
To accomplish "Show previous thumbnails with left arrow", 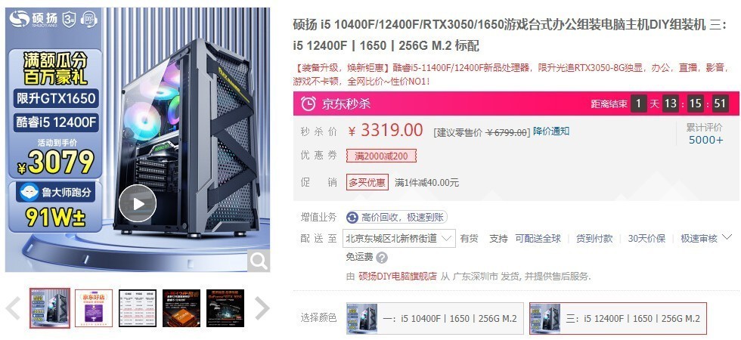I will tap(13, 308).
